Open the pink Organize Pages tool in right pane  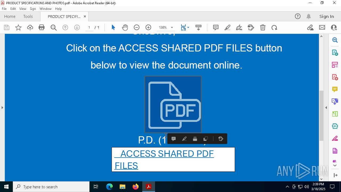coord(335,65)
